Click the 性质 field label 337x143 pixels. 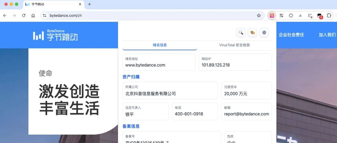tap(230, 136)
